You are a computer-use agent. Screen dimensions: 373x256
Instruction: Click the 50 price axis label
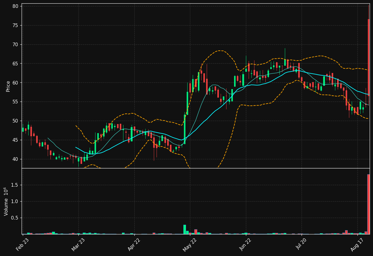click(16, 121)
